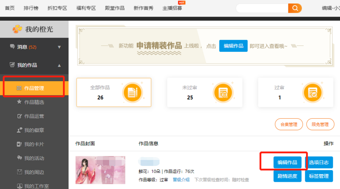
Task: Click the blue 编辑作品 button in banner
Action: pyautogui.click(x=233, y=46)
